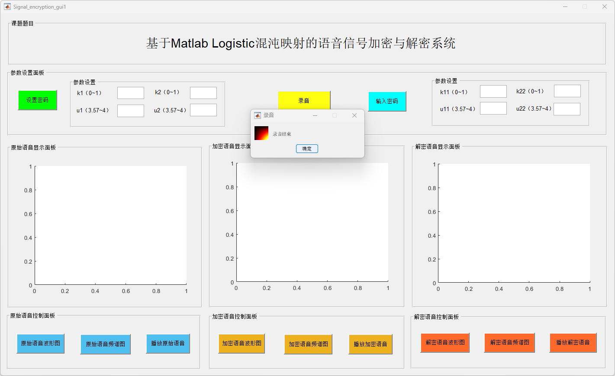
Task: Click the k22（0~1） label text
Action: point(530,91)
